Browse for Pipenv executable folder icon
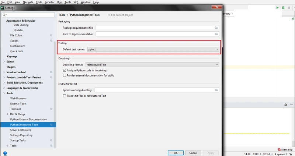295x156 pixels. [x=216, y=34]
